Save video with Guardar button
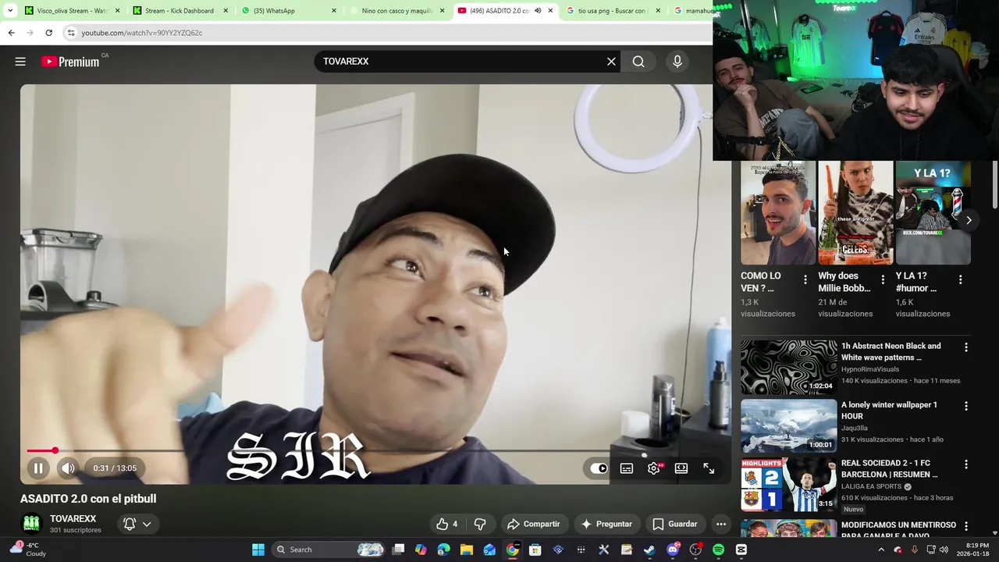Screen dimensions: 999x562 coord(675,524)
